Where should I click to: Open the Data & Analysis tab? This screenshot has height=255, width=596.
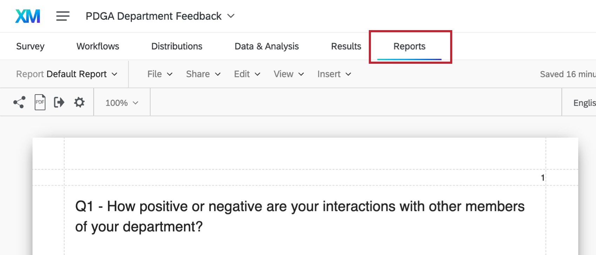tap(266, 46)
